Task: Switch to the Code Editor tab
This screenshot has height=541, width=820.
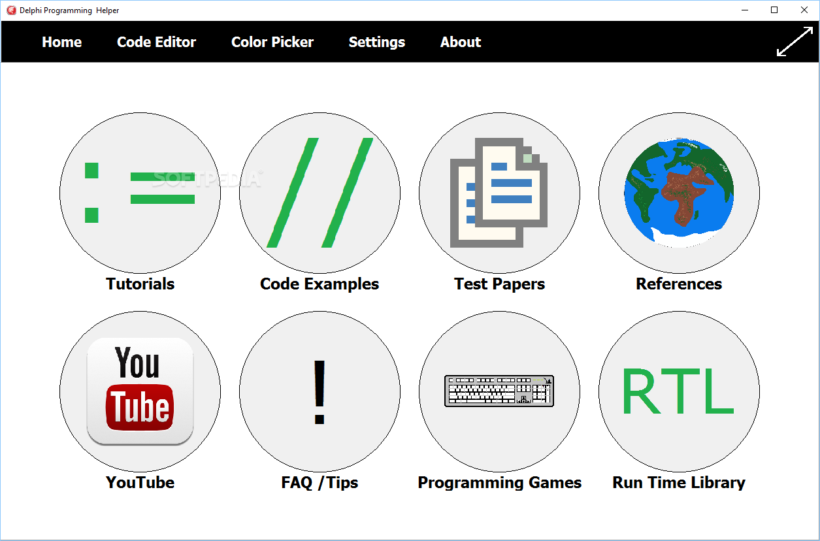Action: pos(156,42)
